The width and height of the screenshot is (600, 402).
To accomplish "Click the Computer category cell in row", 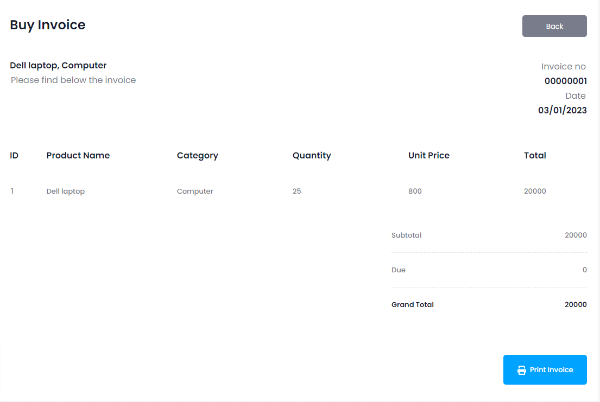I will click(195, 192).
